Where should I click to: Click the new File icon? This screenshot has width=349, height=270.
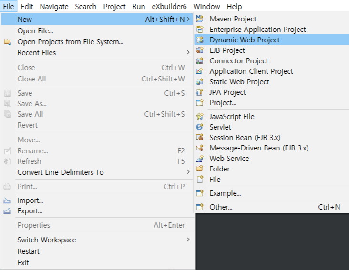coord(200,179)
